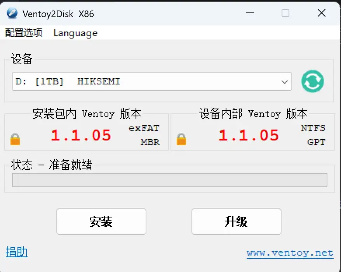Image resolution: width=341 pixels, height=272 pixels.
Task: Click the 设备内部 Ventoy 版本 heading
Action: pos(253,114)
